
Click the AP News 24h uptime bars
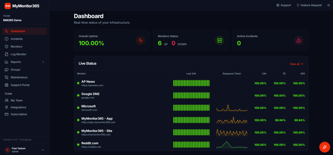click(191, 83)
